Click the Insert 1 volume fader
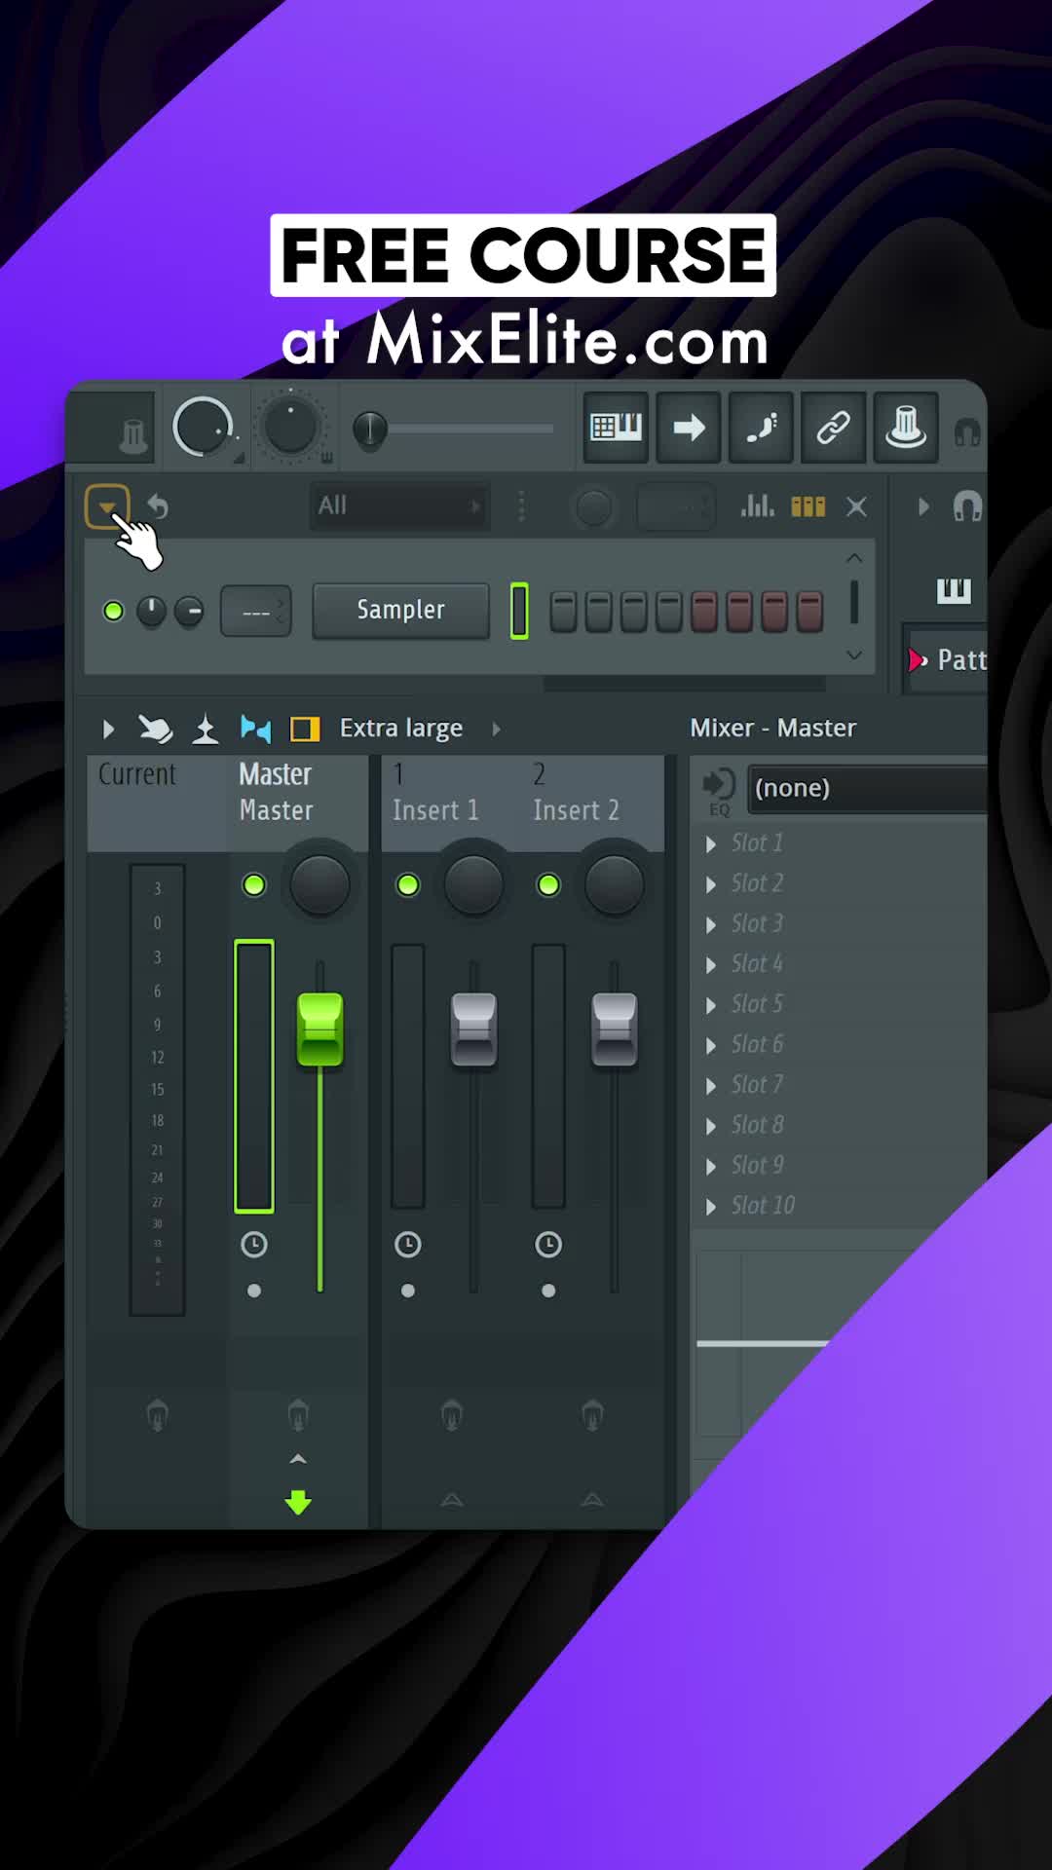Viewport: 1052px width, 1870px height. (x=473, y=1029)
